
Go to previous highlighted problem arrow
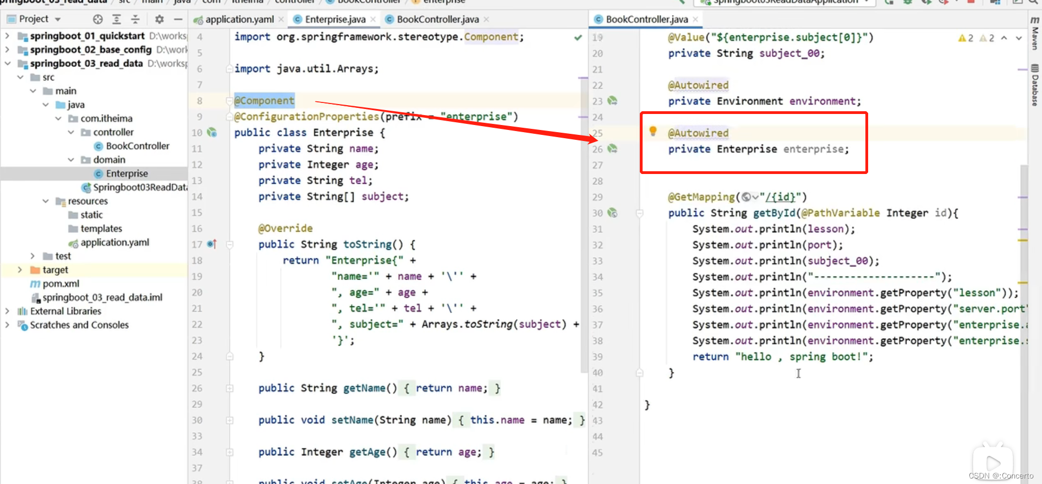pos(1004,38)
